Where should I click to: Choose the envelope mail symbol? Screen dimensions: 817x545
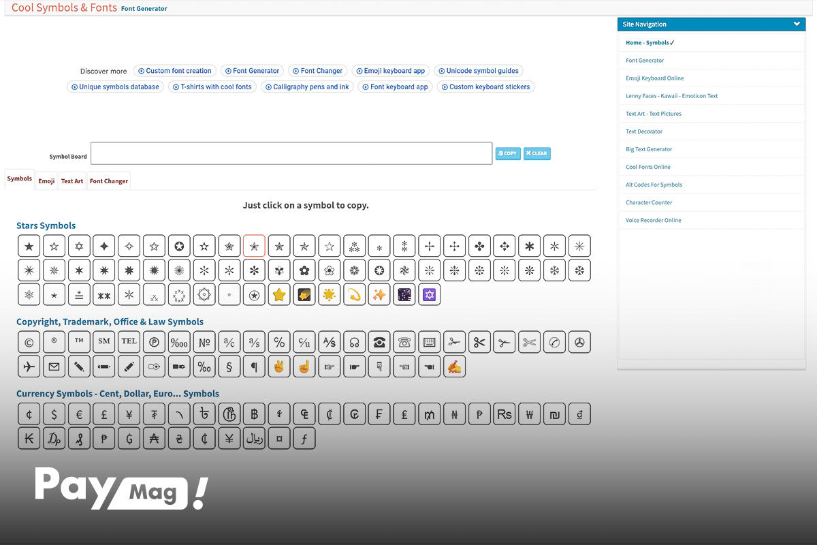(x=54, y=367)
